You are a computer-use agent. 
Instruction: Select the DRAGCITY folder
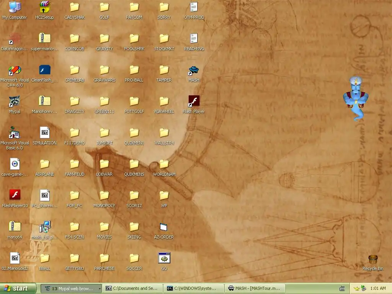(75, 101)
